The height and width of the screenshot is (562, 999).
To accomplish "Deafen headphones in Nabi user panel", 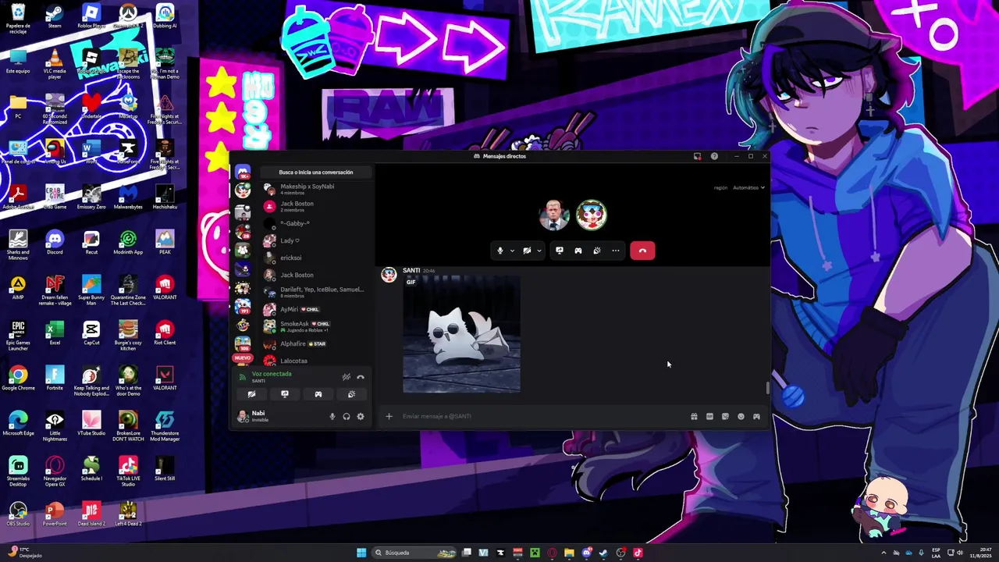I will click(347, 416).
